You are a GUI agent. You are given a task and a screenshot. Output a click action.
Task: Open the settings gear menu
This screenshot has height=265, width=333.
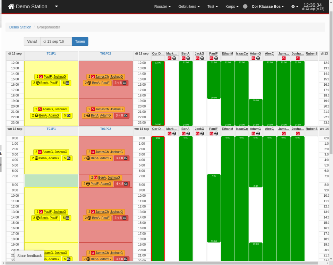pyautogui.click(x=293, y=6)
